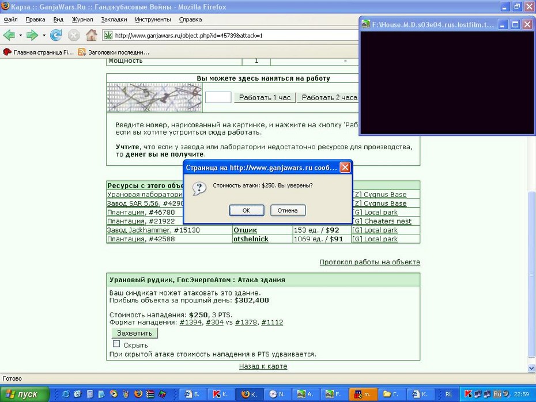Expand the back history dropdown arrow
The image size is (536, 402).
tap(21, 35)
